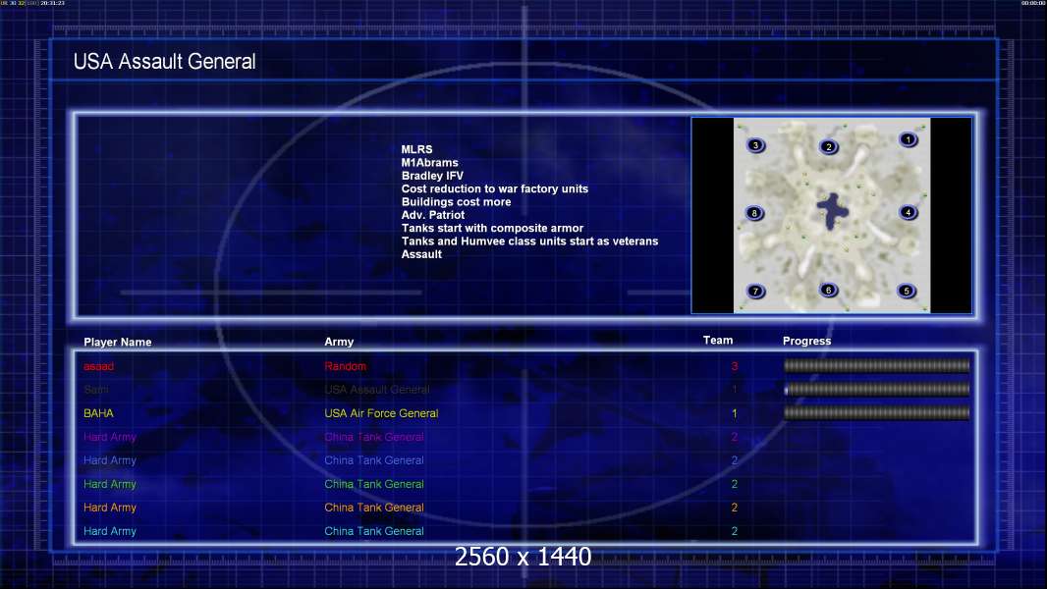Click team number 1 in BAHA's row
The height and width of the screenshot is (589, 1047).
735,413
